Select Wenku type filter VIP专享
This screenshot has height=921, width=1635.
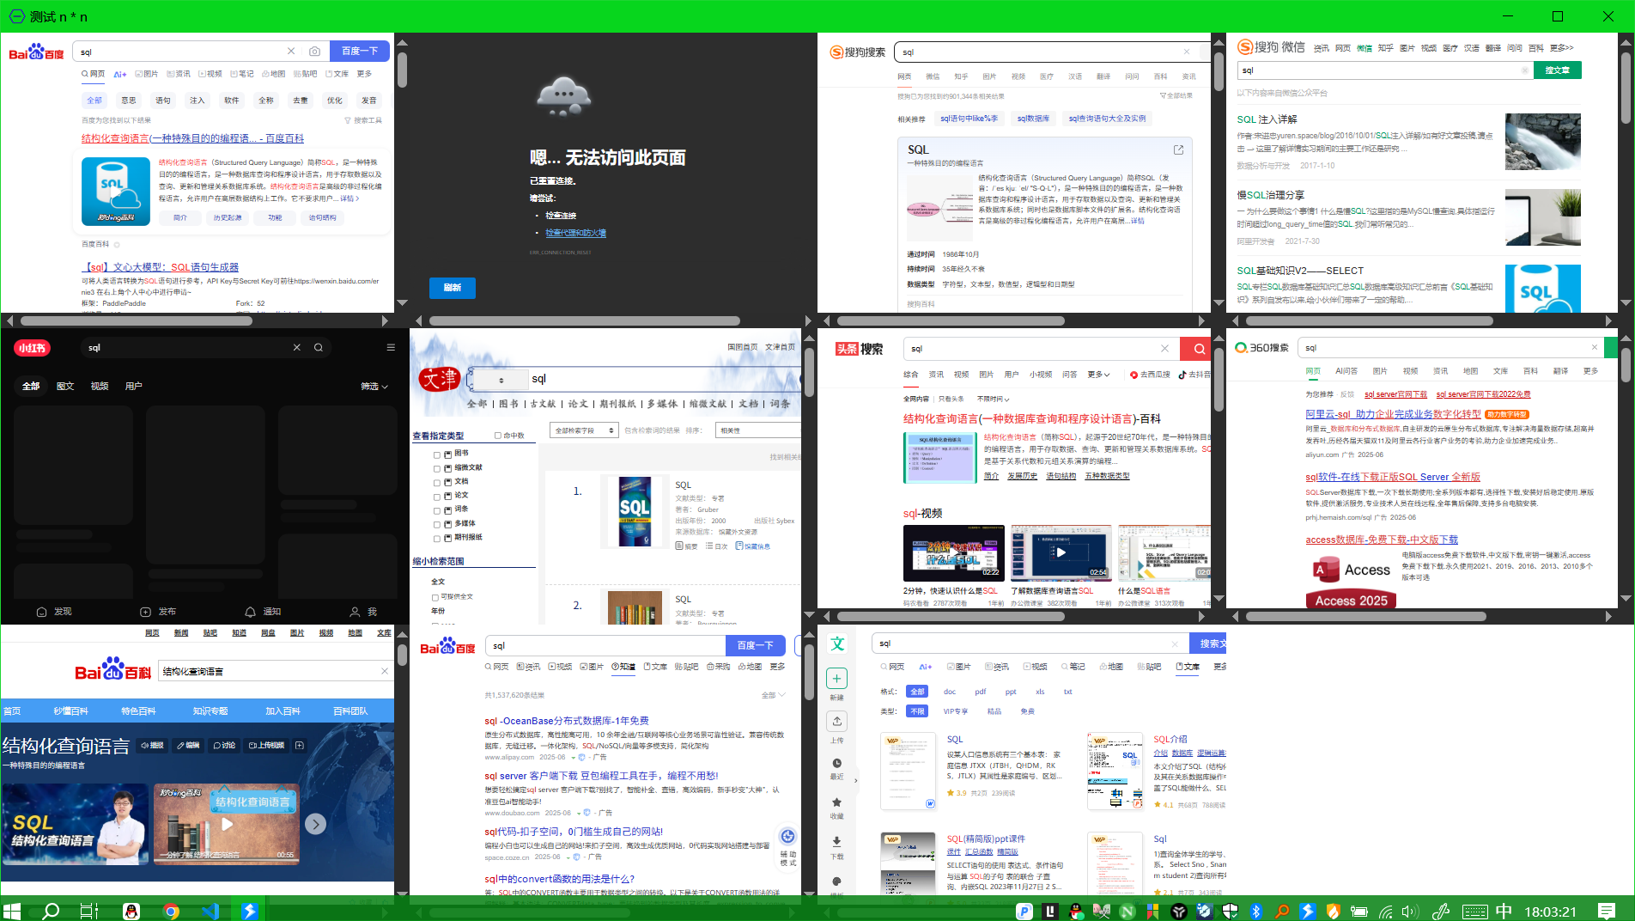click(x=955, y=711)
